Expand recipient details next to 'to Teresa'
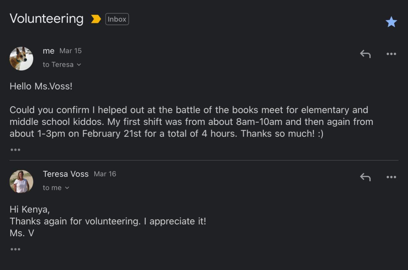Viewport: 408px width, 270px height. [79, 65]
